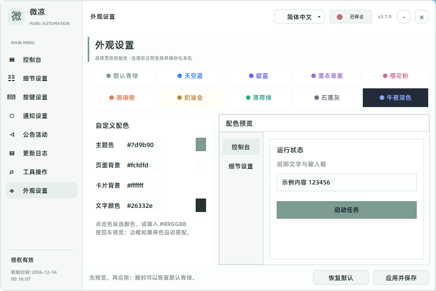Open the 页面背景 color swatch
The width and height of the screenshot is (436, 291).
pyautogui.click(x=201, y=165)
